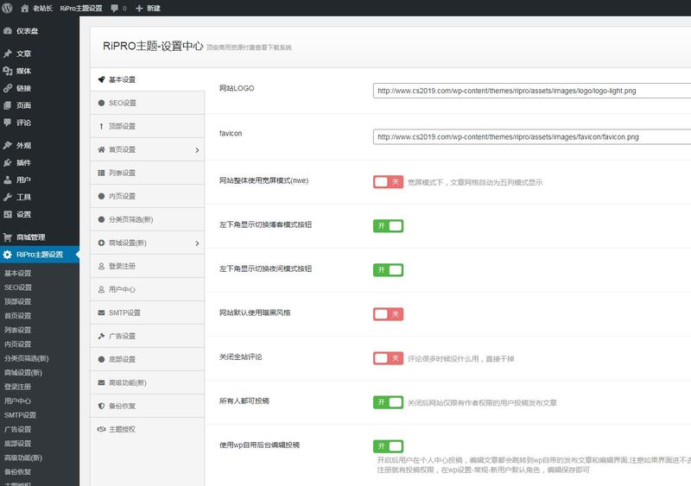
Task: Click the arrow icon beside 顶部设置
Action: click(x=101, y=126)
